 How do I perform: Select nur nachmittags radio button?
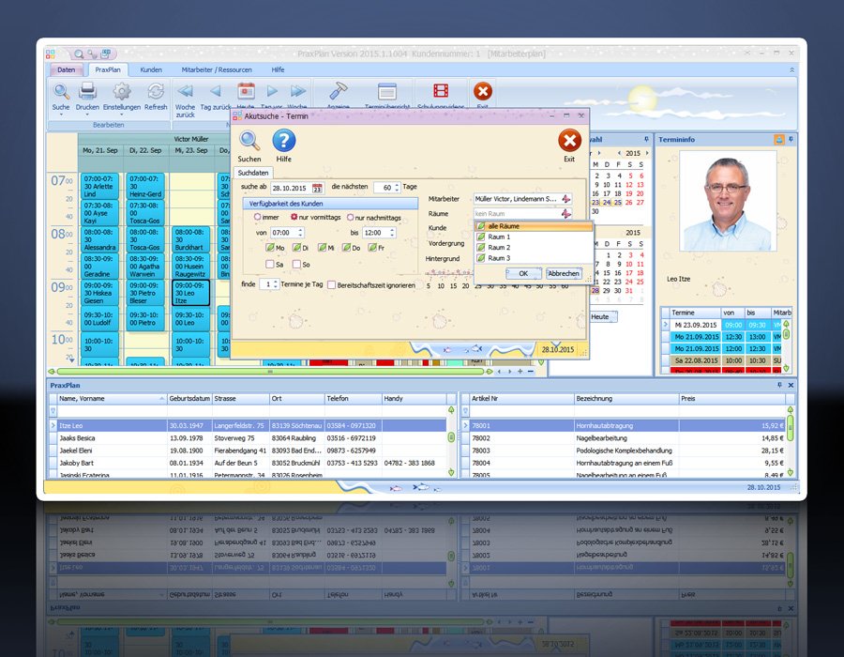(351, 218)
